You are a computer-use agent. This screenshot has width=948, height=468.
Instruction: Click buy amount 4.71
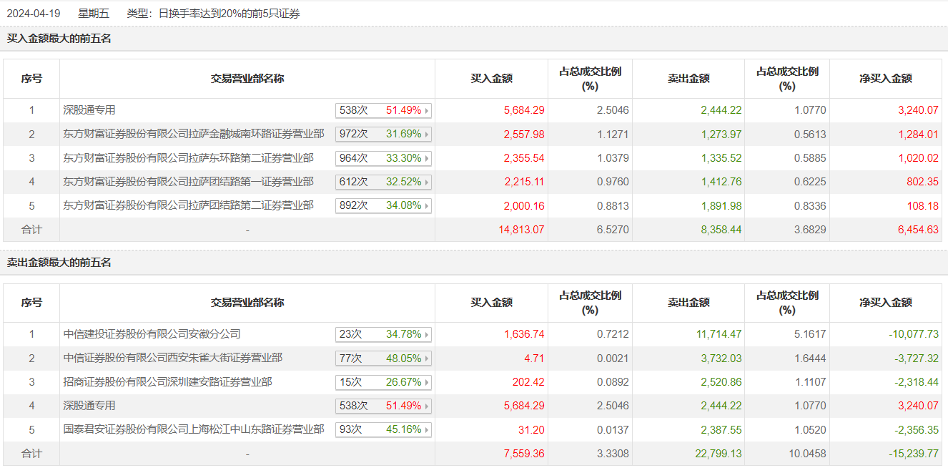pos(534,358)
